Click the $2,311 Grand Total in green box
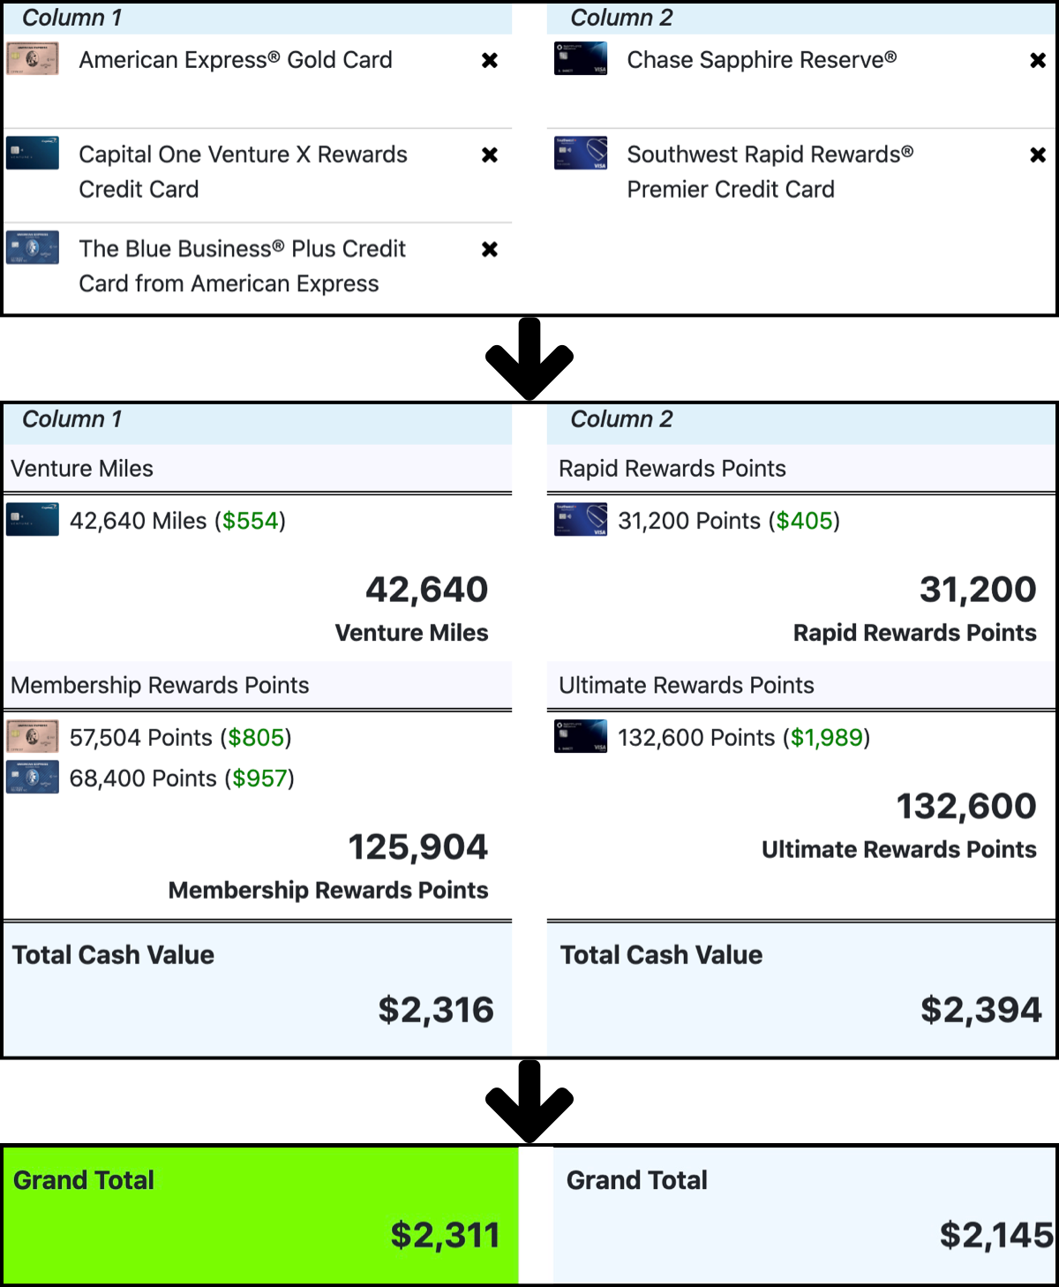 [445, 1235]
